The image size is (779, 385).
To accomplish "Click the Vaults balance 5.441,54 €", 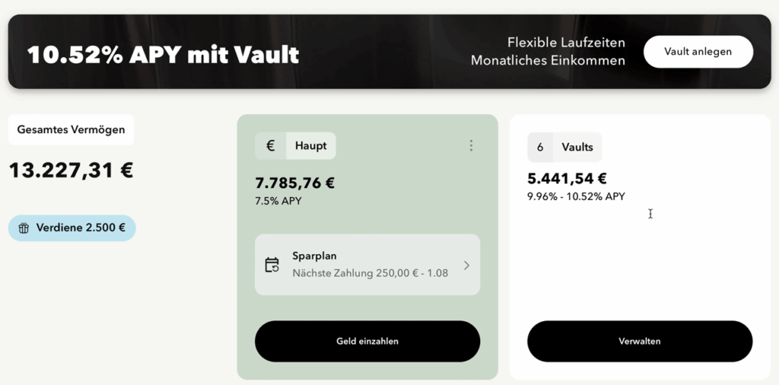I will tap(567, 179).
